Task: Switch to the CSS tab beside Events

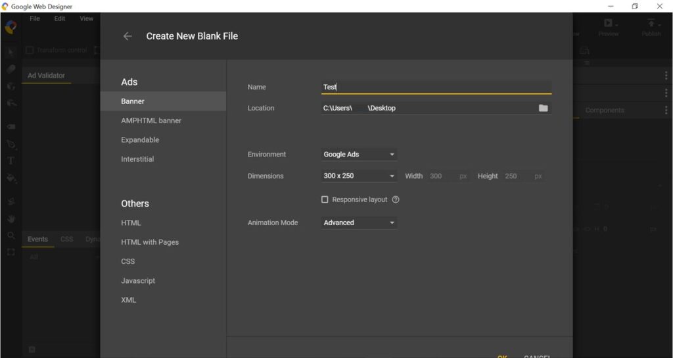Action: pos(66,240)
